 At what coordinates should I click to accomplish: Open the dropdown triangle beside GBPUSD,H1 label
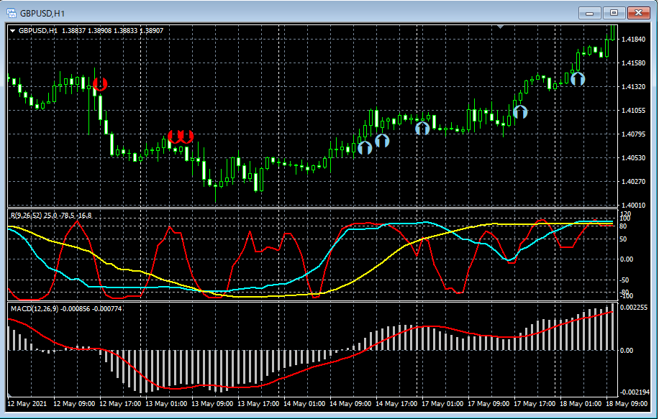point(12,31)
